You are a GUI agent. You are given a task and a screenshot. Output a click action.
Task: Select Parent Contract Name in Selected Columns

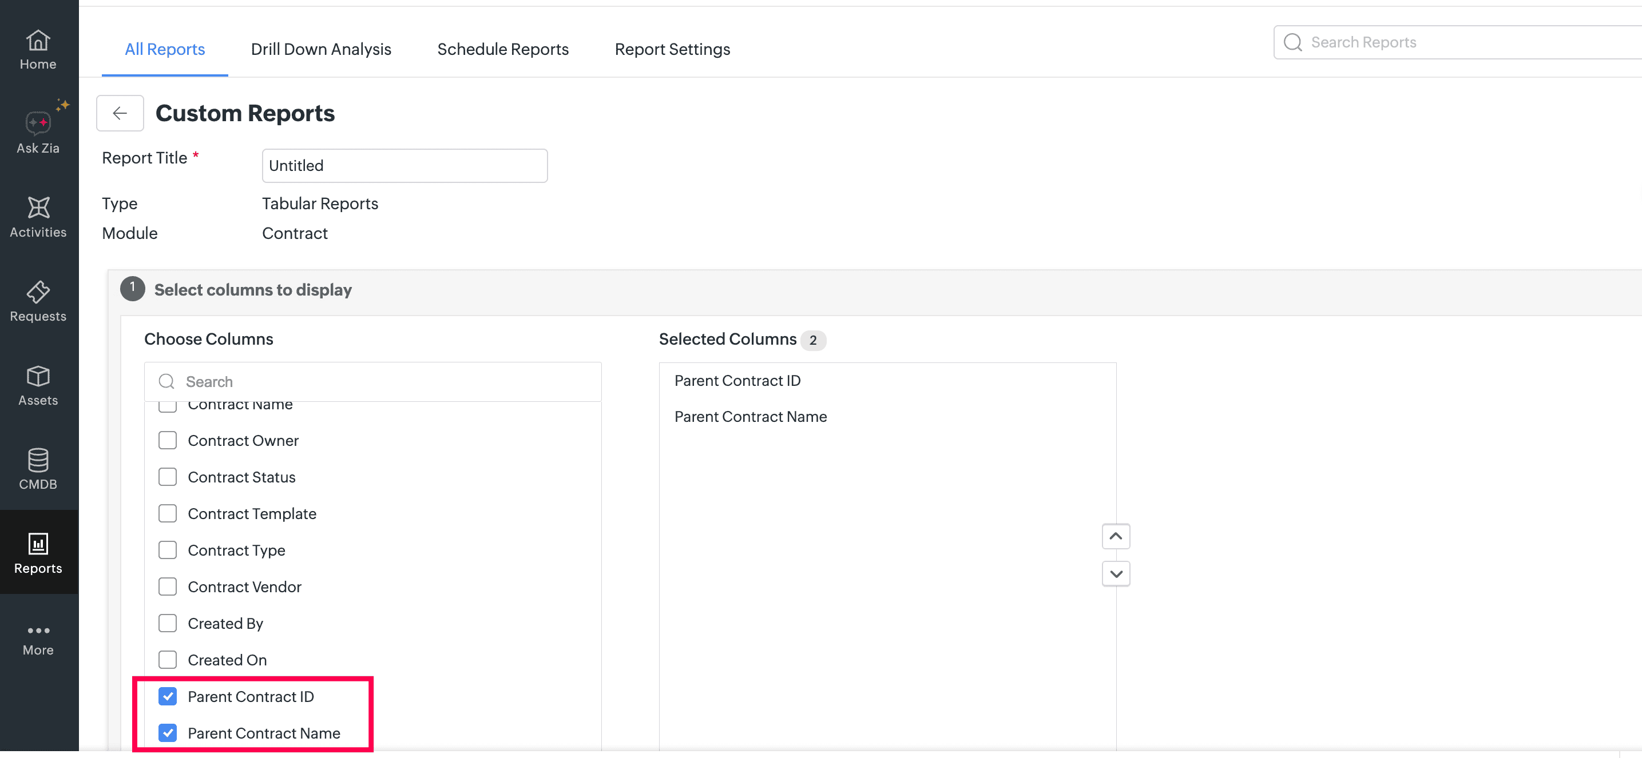[751, 417]
